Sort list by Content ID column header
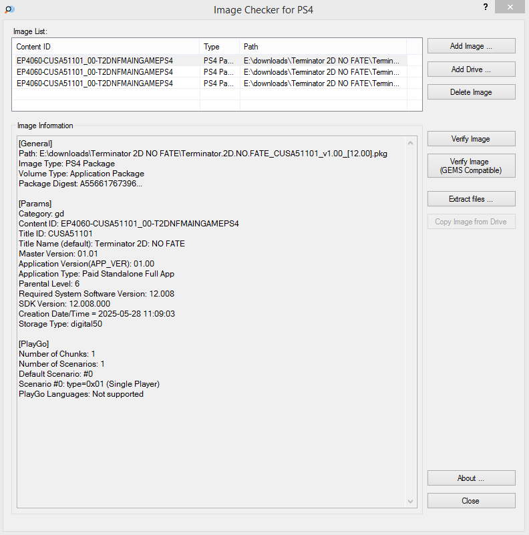This screenshot has width=529, height=535. (106, 46)
